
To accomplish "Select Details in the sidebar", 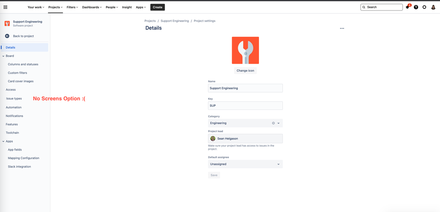I will [24, 47].
